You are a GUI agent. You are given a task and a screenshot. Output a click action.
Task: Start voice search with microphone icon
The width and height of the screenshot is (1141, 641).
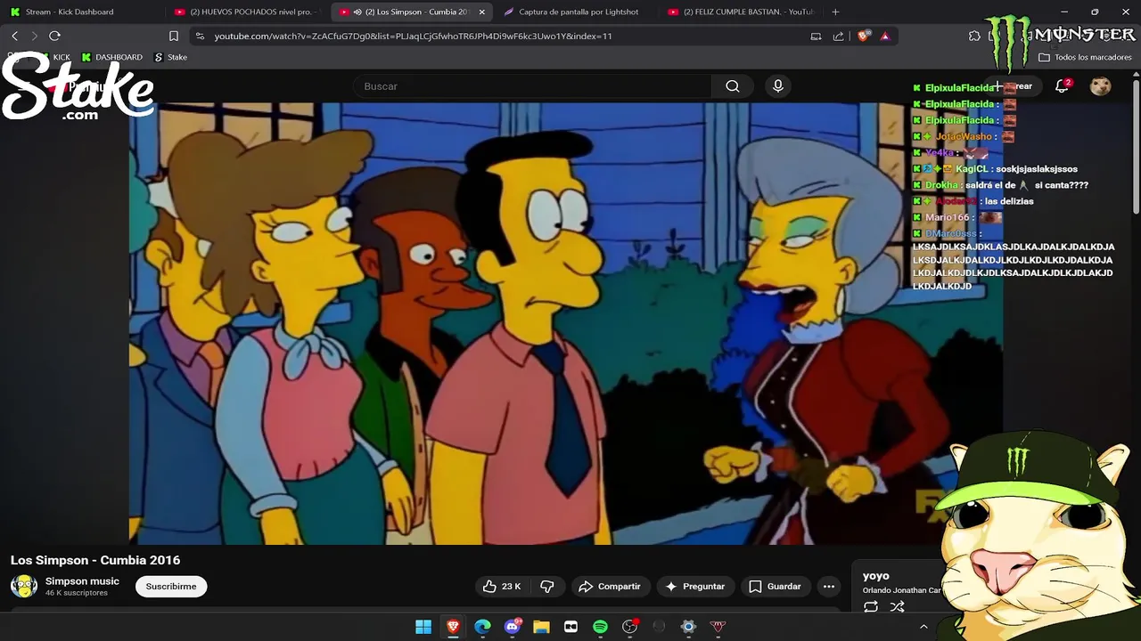click(778, 86)
